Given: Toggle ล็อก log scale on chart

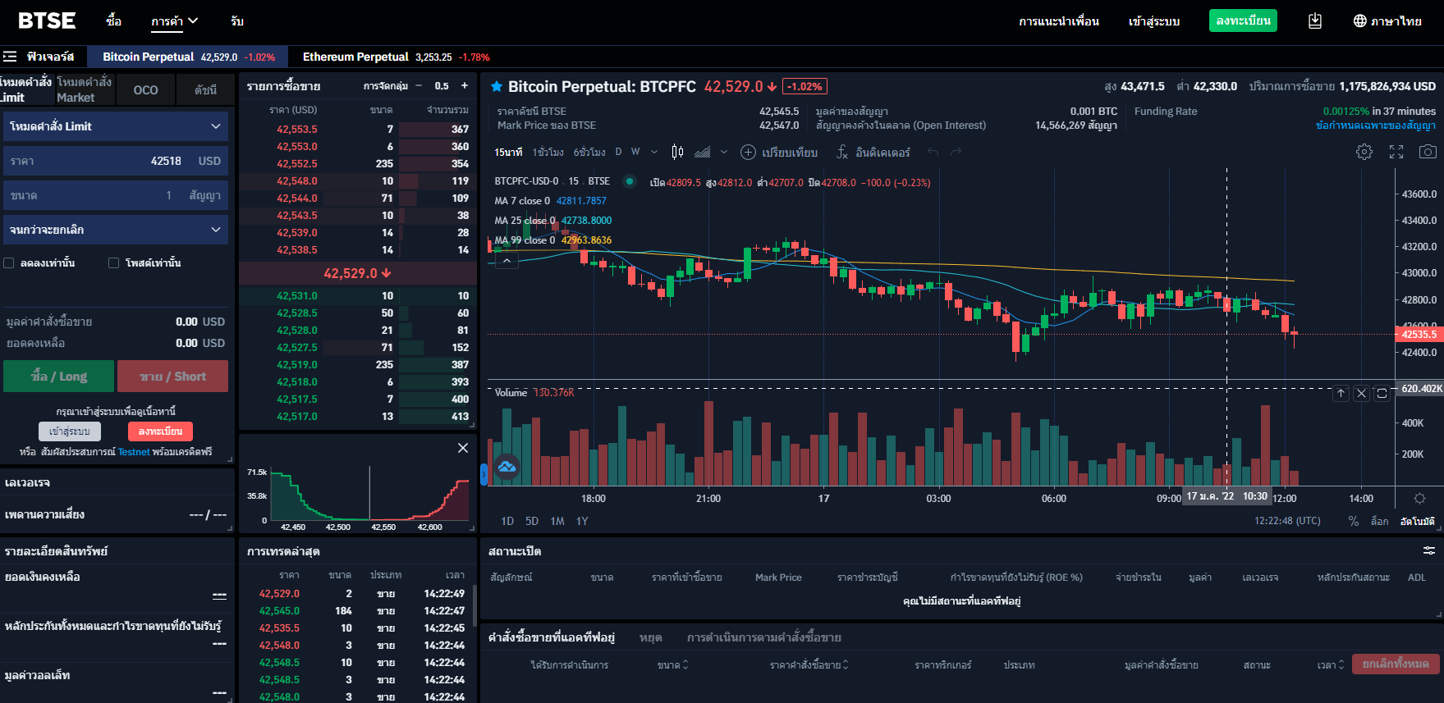Looking at the screenshot, I should (x=1380, y=521).
